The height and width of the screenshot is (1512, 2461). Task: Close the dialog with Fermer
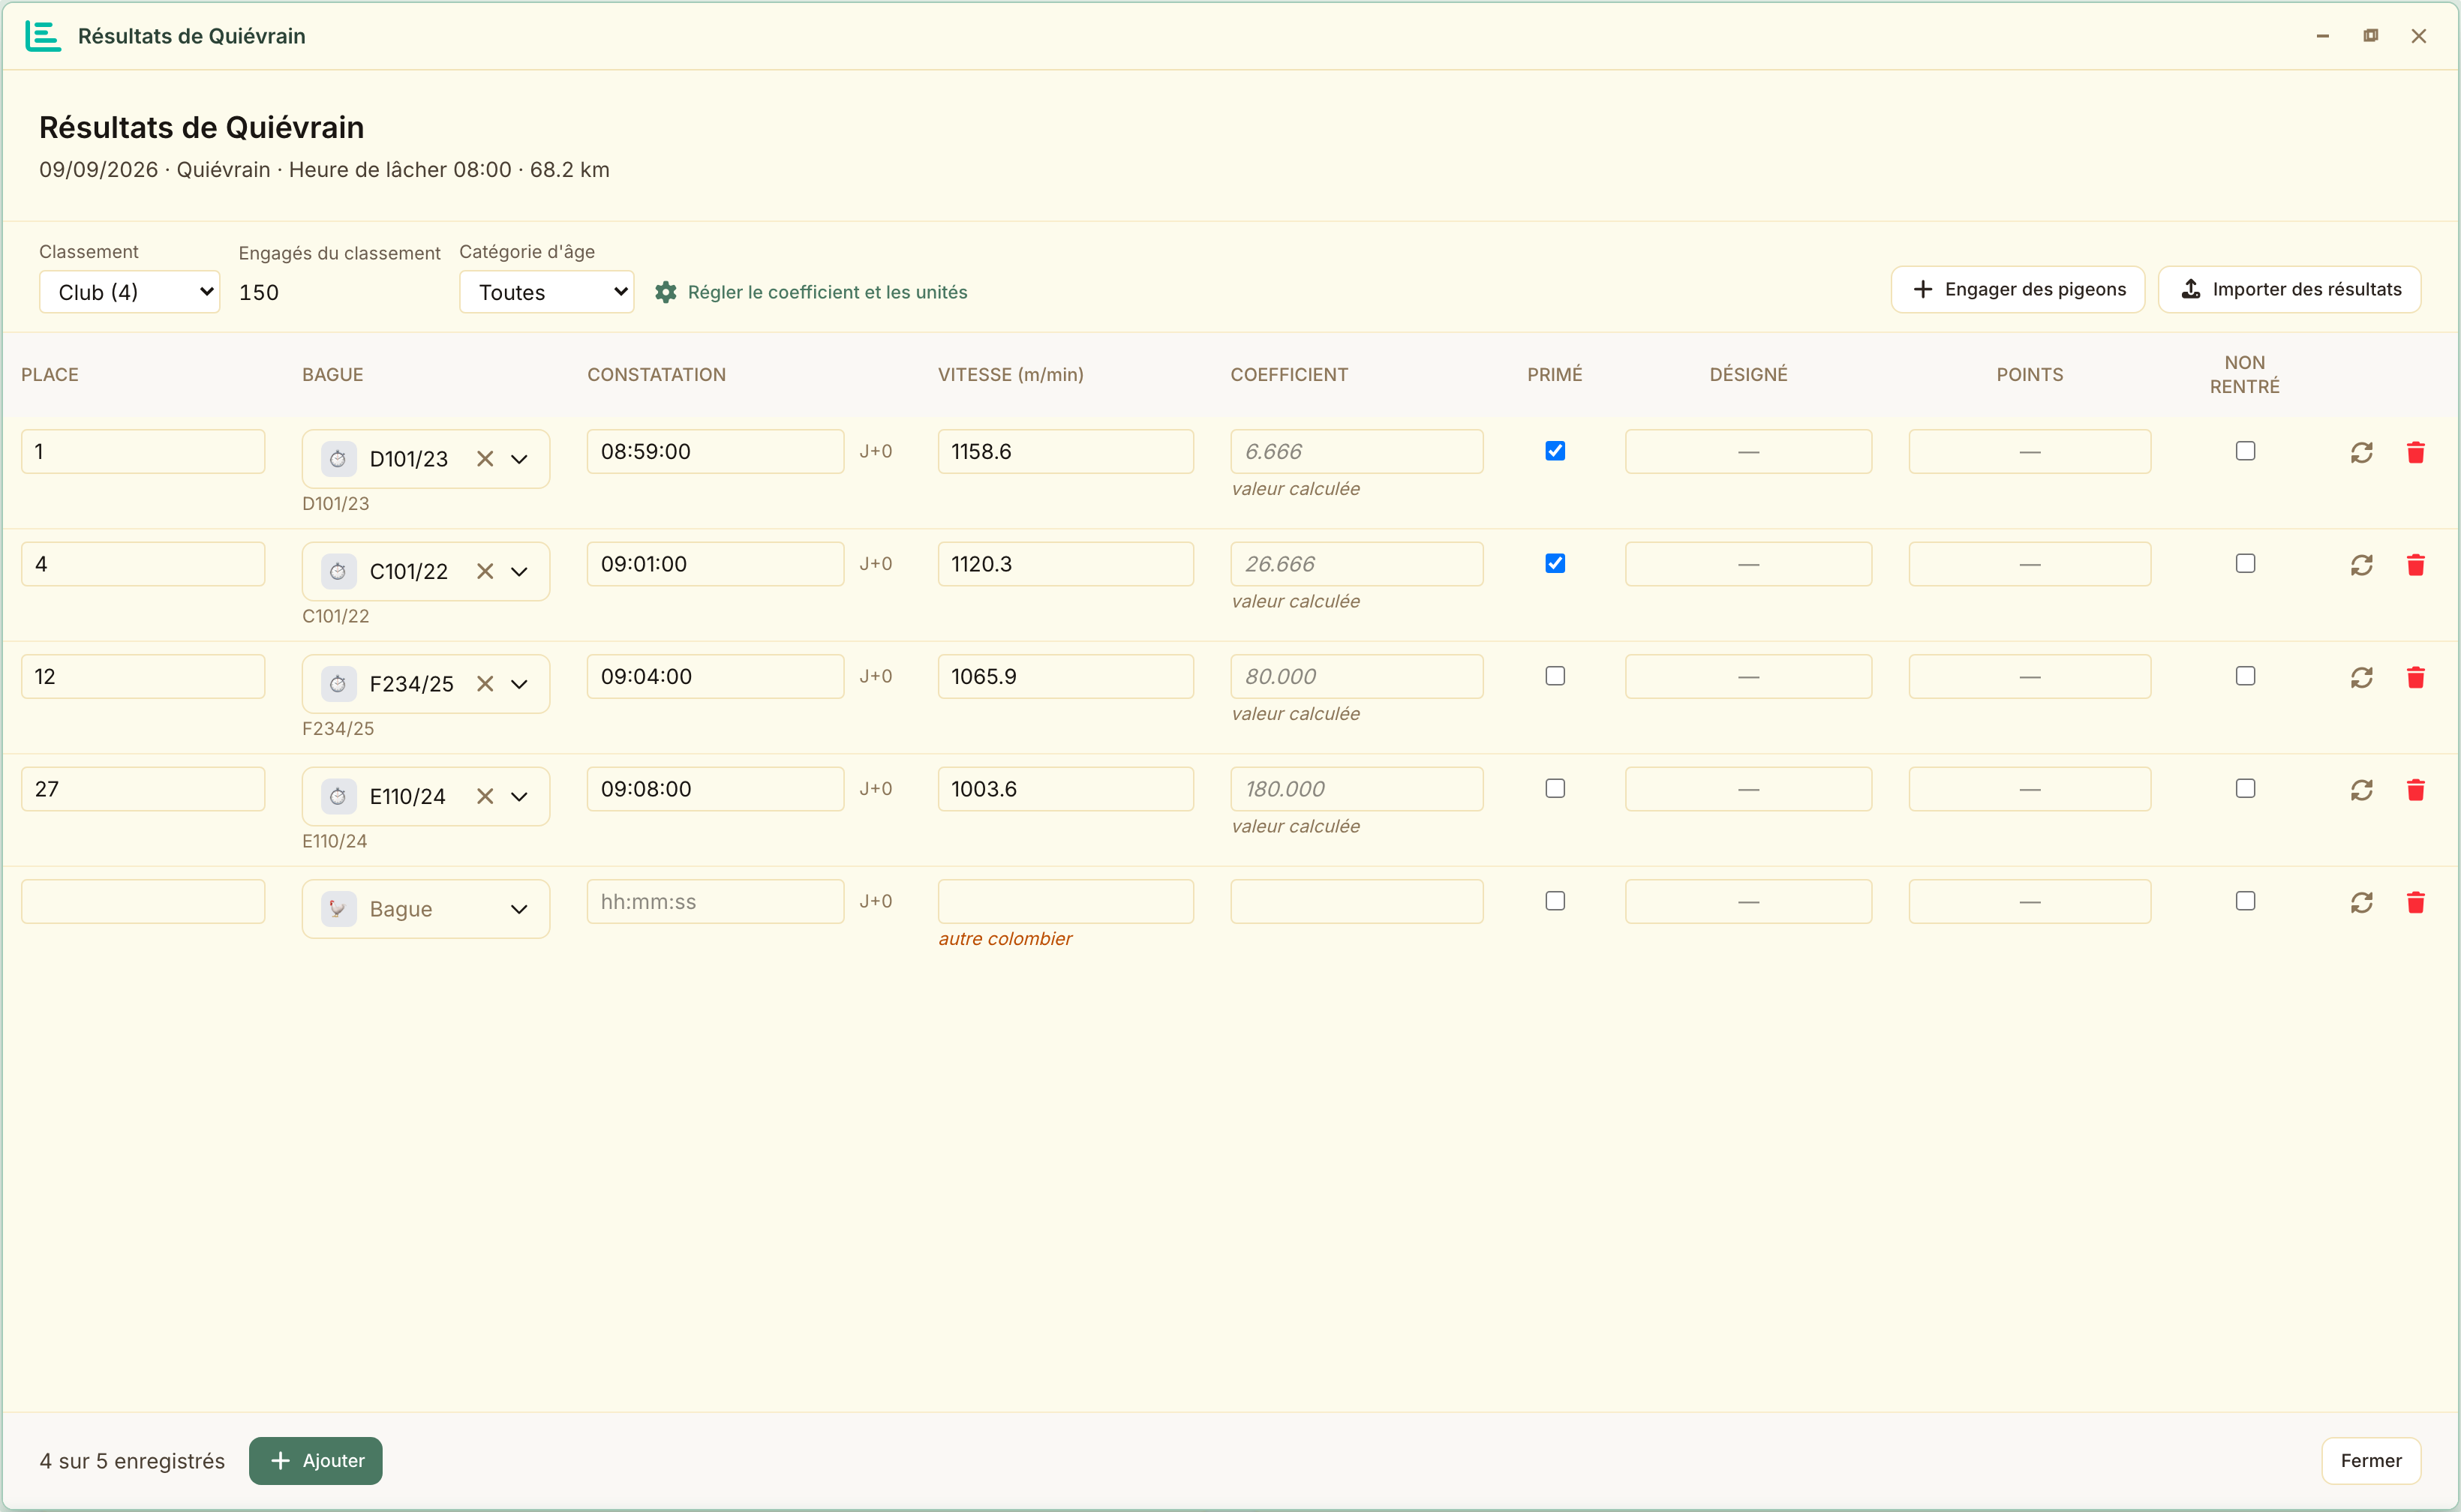pos(2370,1460)
